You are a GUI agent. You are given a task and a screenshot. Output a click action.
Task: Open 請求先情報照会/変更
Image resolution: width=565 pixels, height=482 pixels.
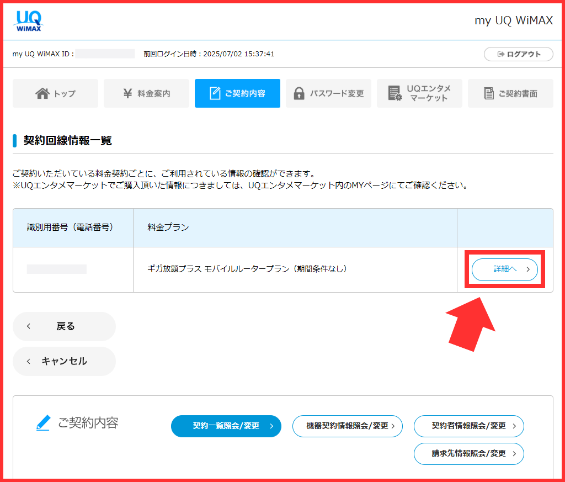pos(469,453)
